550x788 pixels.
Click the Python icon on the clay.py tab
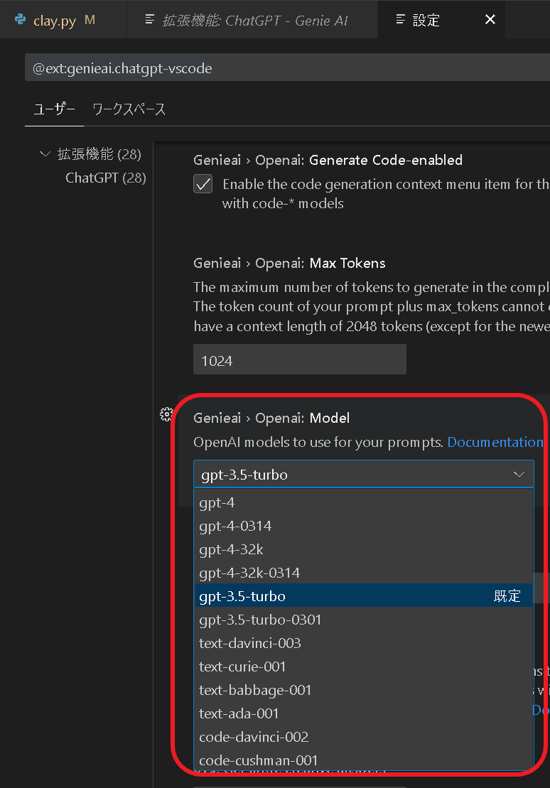click(19, 20)
